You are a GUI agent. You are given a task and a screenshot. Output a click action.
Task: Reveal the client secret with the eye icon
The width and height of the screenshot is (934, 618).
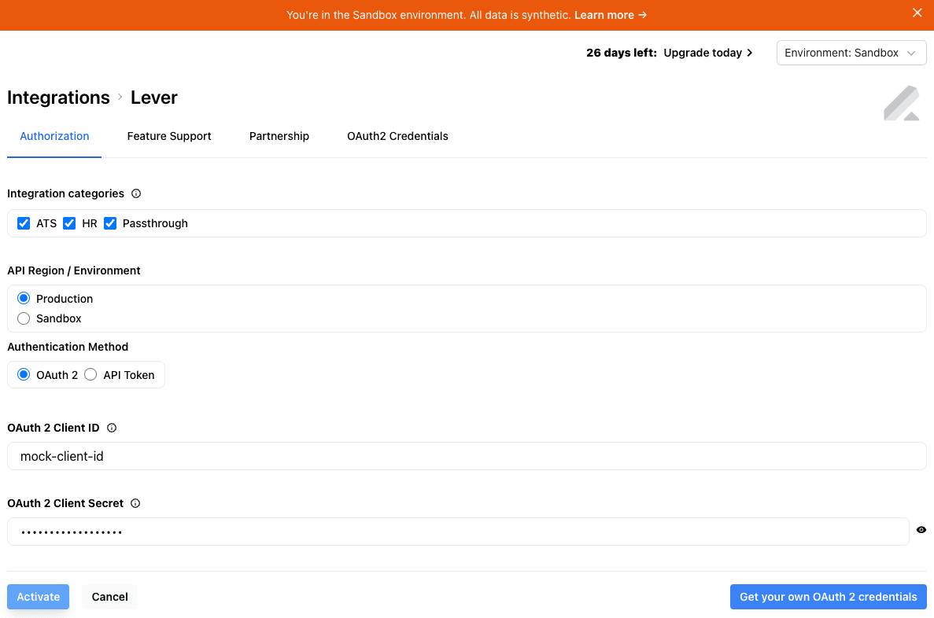pos(921,530)
